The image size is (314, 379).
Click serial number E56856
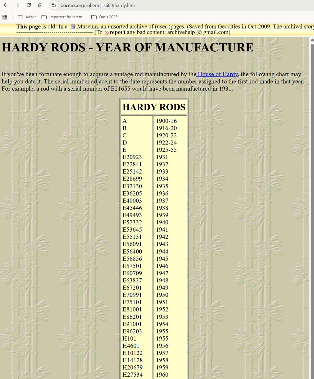tap(132, 259)
